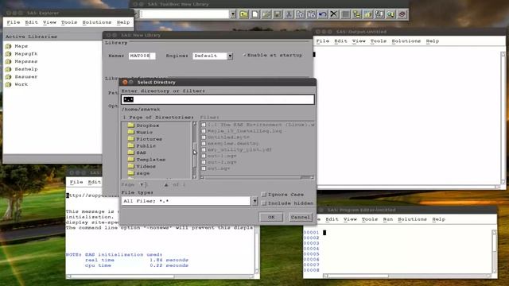Open the Edit menu in the Log window
Image resolution: width=509 pixels, height=286 pixels.
click(x=94, y=182)
